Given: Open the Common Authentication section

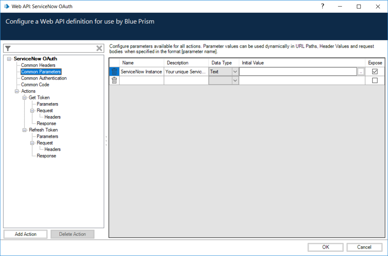Looking at the screenshot, I should 43,78.
